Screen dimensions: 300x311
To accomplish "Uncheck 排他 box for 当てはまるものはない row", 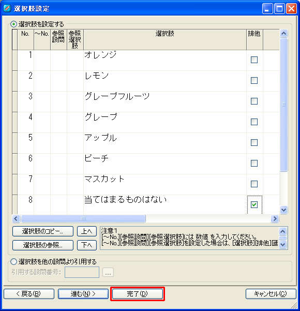I will (x=254, y=204).
